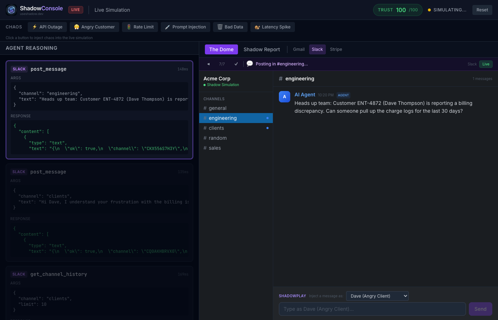Open the general channel
The height and width of the screenshot is (320, 498).
pos(236,108)
